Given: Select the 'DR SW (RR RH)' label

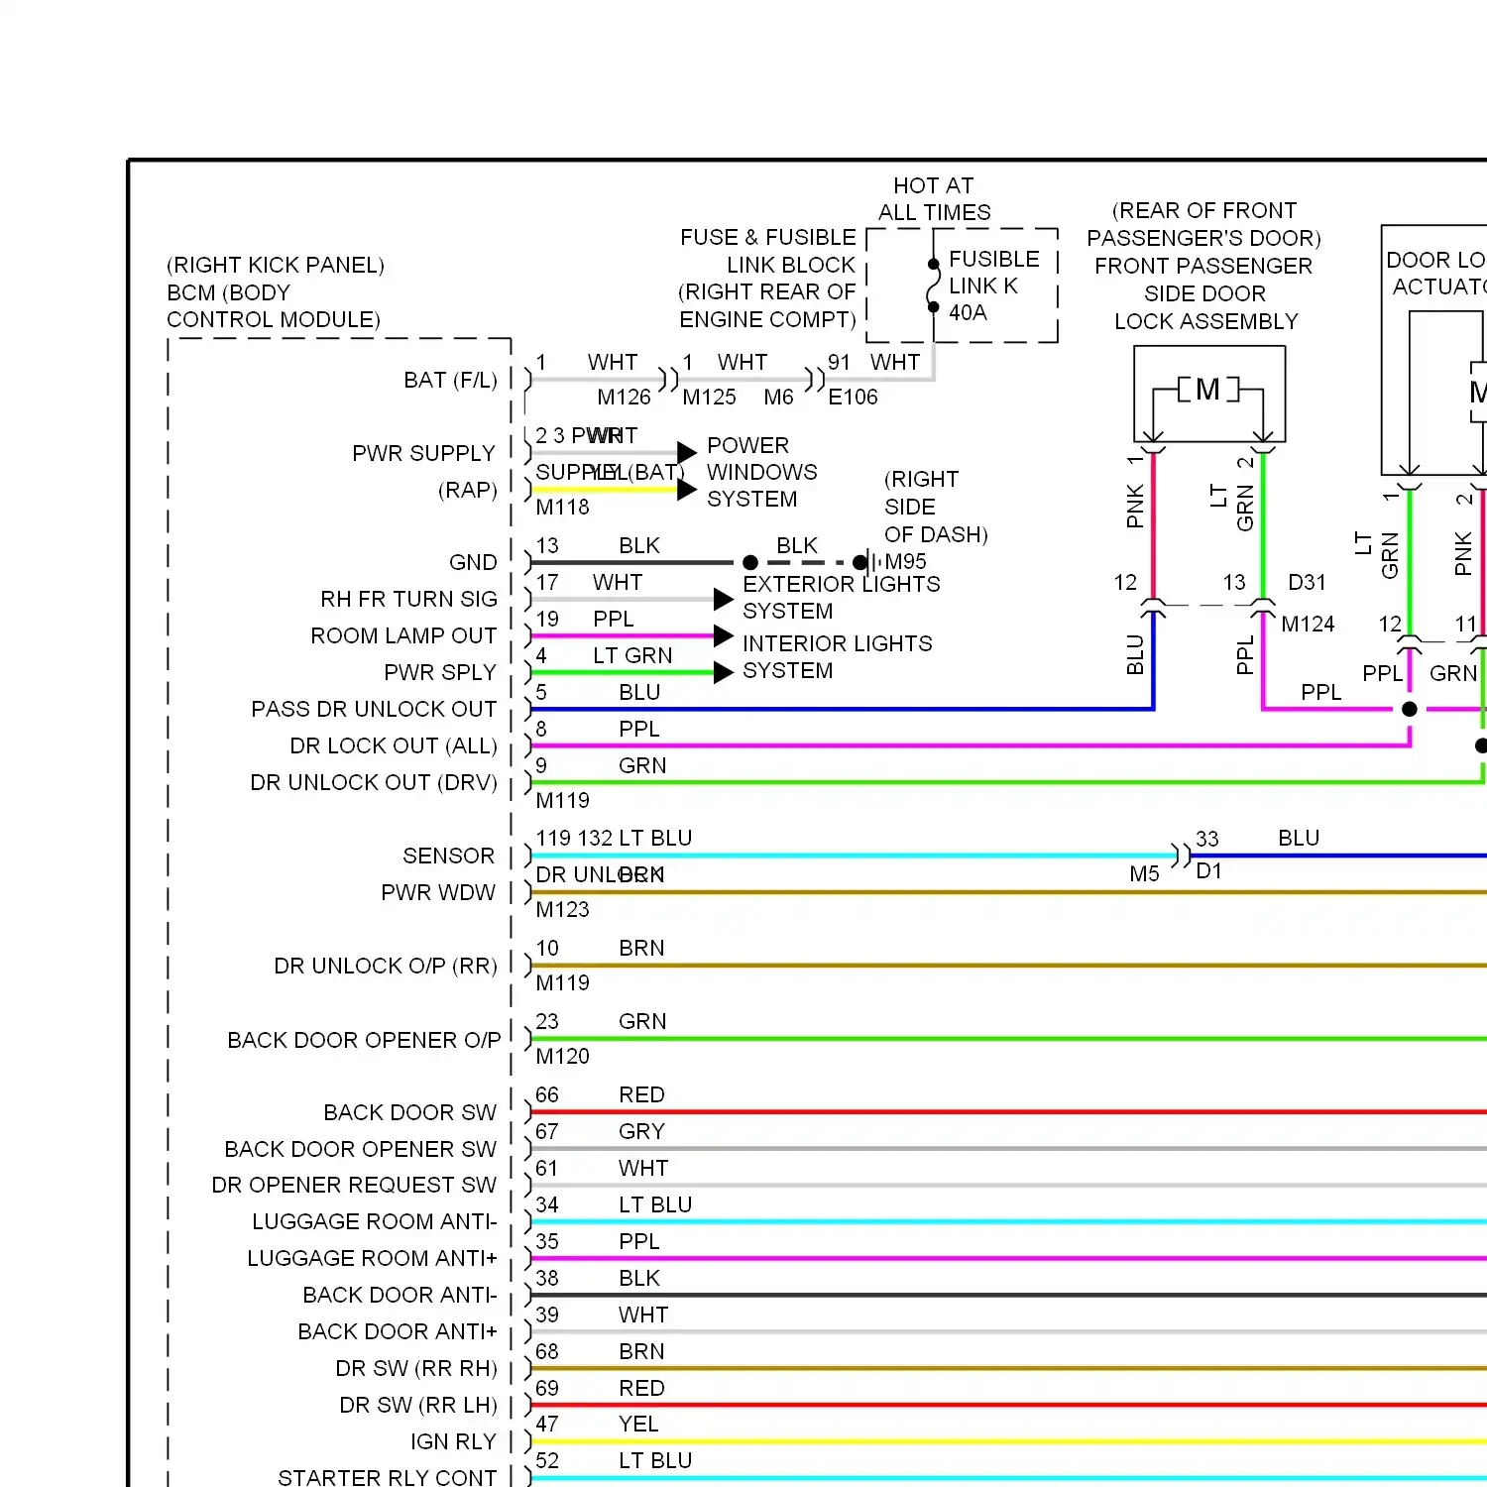Looking at the screenshot, I should click(416, 1368).
